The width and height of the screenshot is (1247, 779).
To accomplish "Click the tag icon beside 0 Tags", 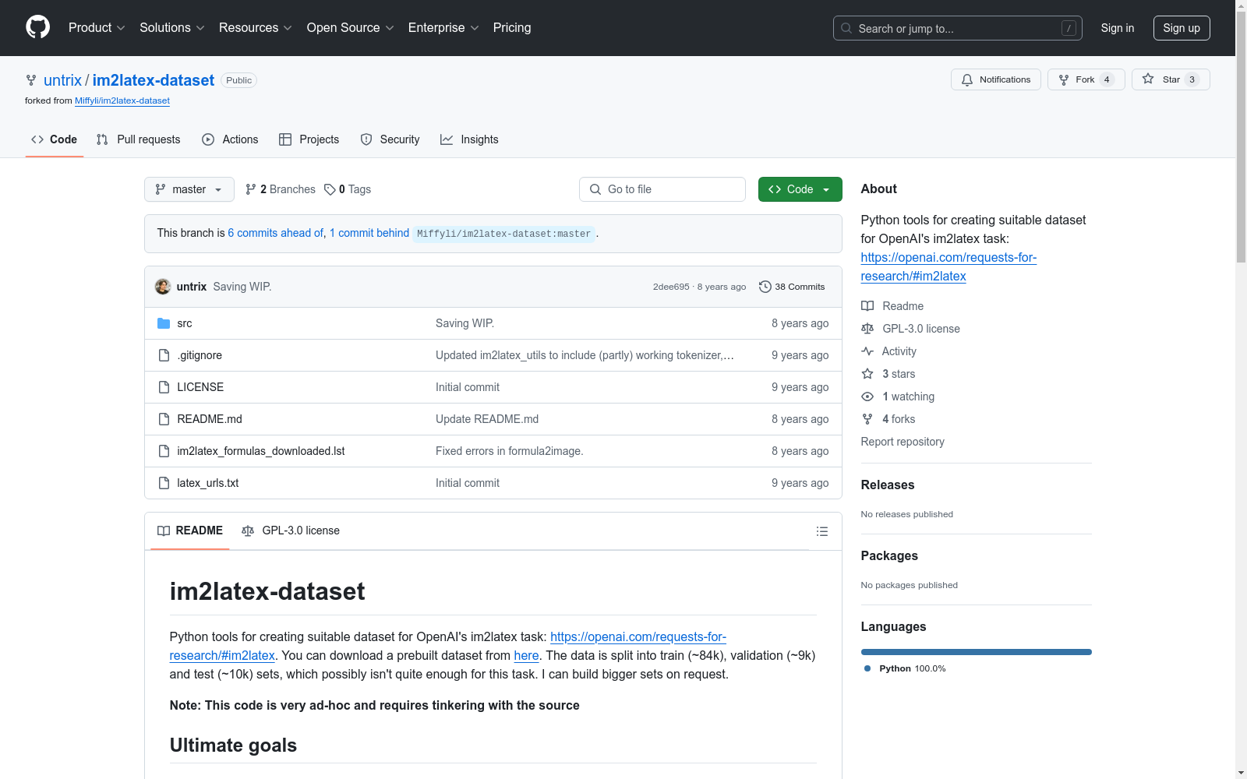I will coord(330,189).
